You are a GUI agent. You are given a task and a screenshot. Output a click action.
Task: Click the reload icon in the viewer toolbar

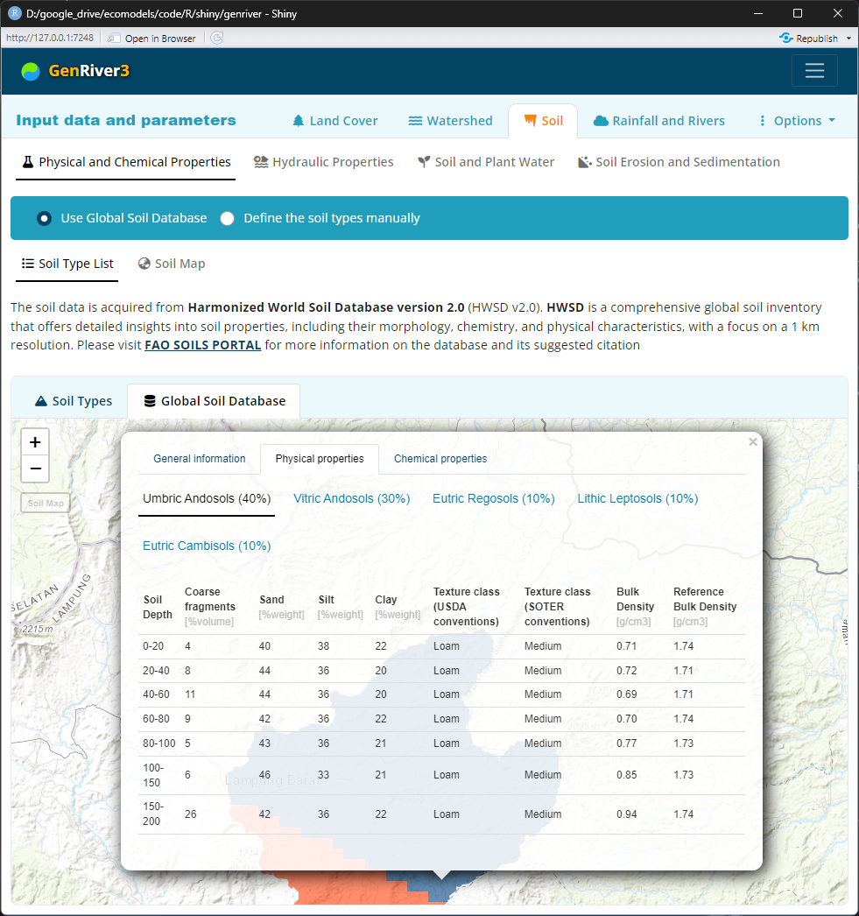tap(216, 38)
